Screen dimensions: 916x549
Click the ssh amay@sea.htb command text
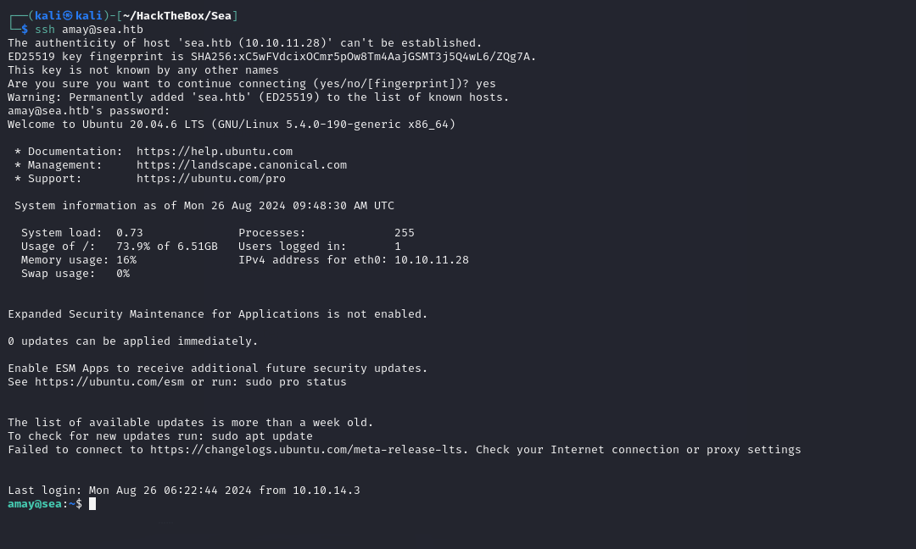pyautogui.click(x=89, y=29)
